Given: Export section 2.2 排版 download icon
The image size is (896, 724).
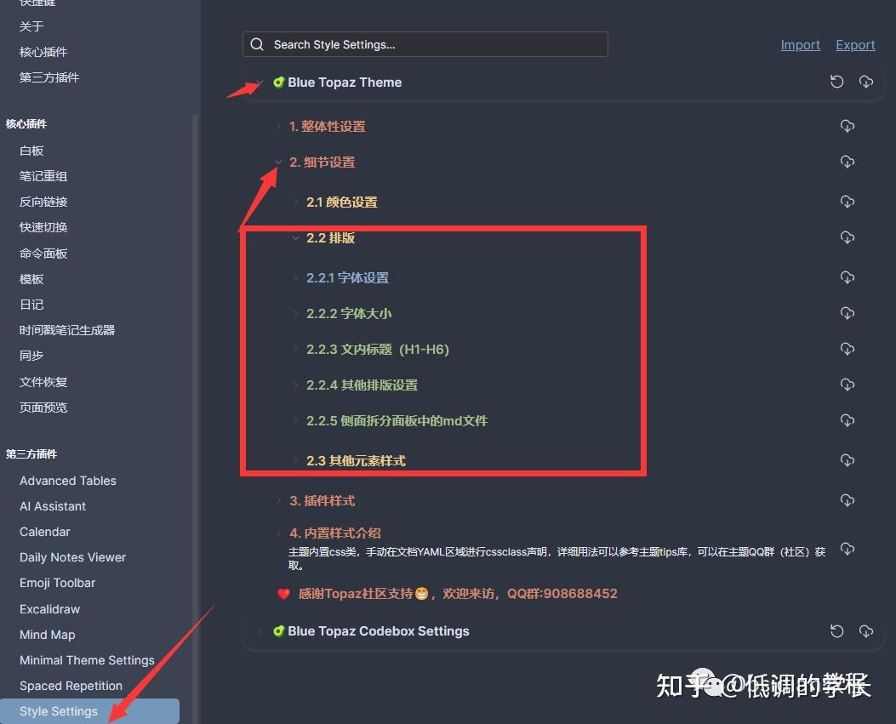Looking at the screenshot, I should click(x=847, y=237).
